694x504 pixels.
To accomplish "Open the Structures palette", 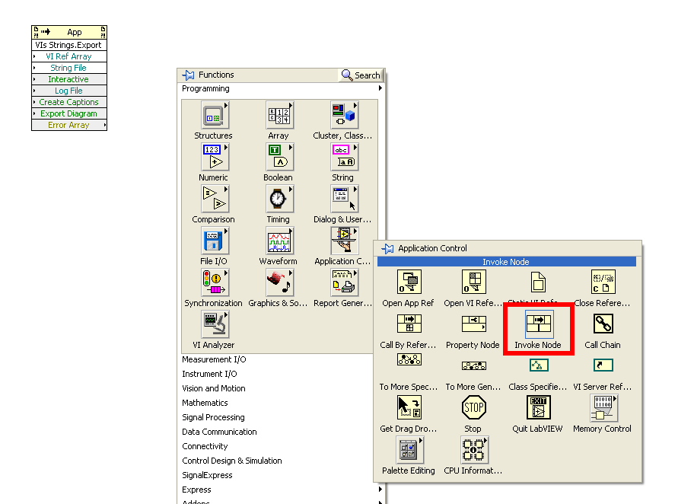I will point(215,116).
